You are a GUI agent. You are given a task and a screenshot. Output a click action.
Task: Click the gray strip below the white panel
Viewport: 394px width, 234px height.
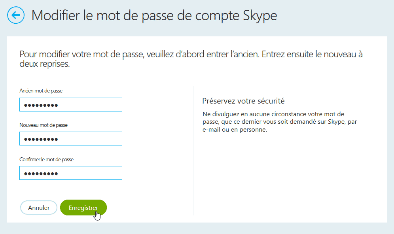pyautogui.click(x=197, y=228)
